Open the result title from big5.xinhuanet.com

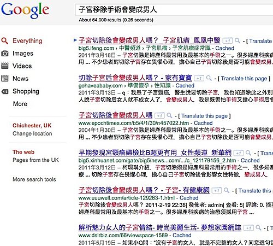[x=155, y=153]
